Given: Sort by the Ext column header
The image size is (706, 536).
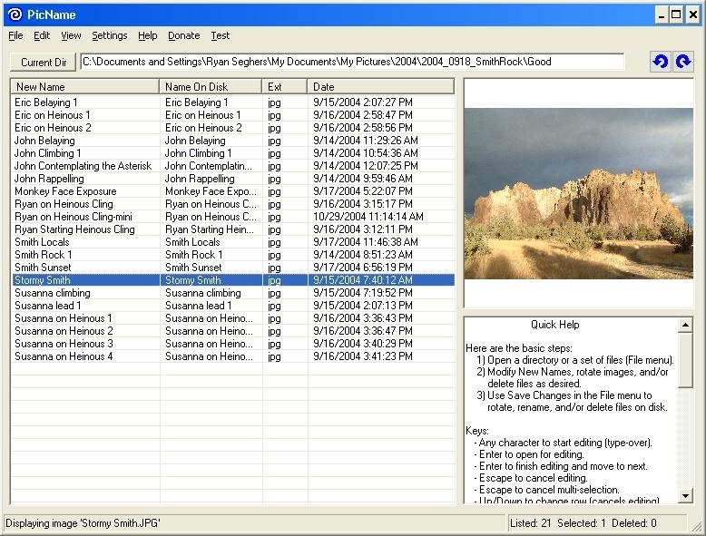Looking at the screenshot, I should pos(285,86).
